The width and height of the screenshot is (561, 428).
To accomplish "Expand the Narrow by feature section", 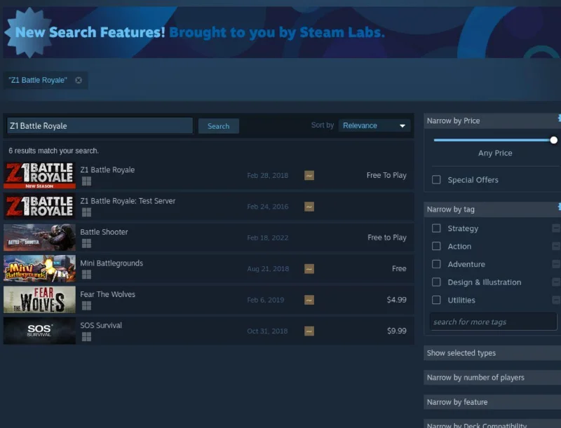I will click(492, 402).
